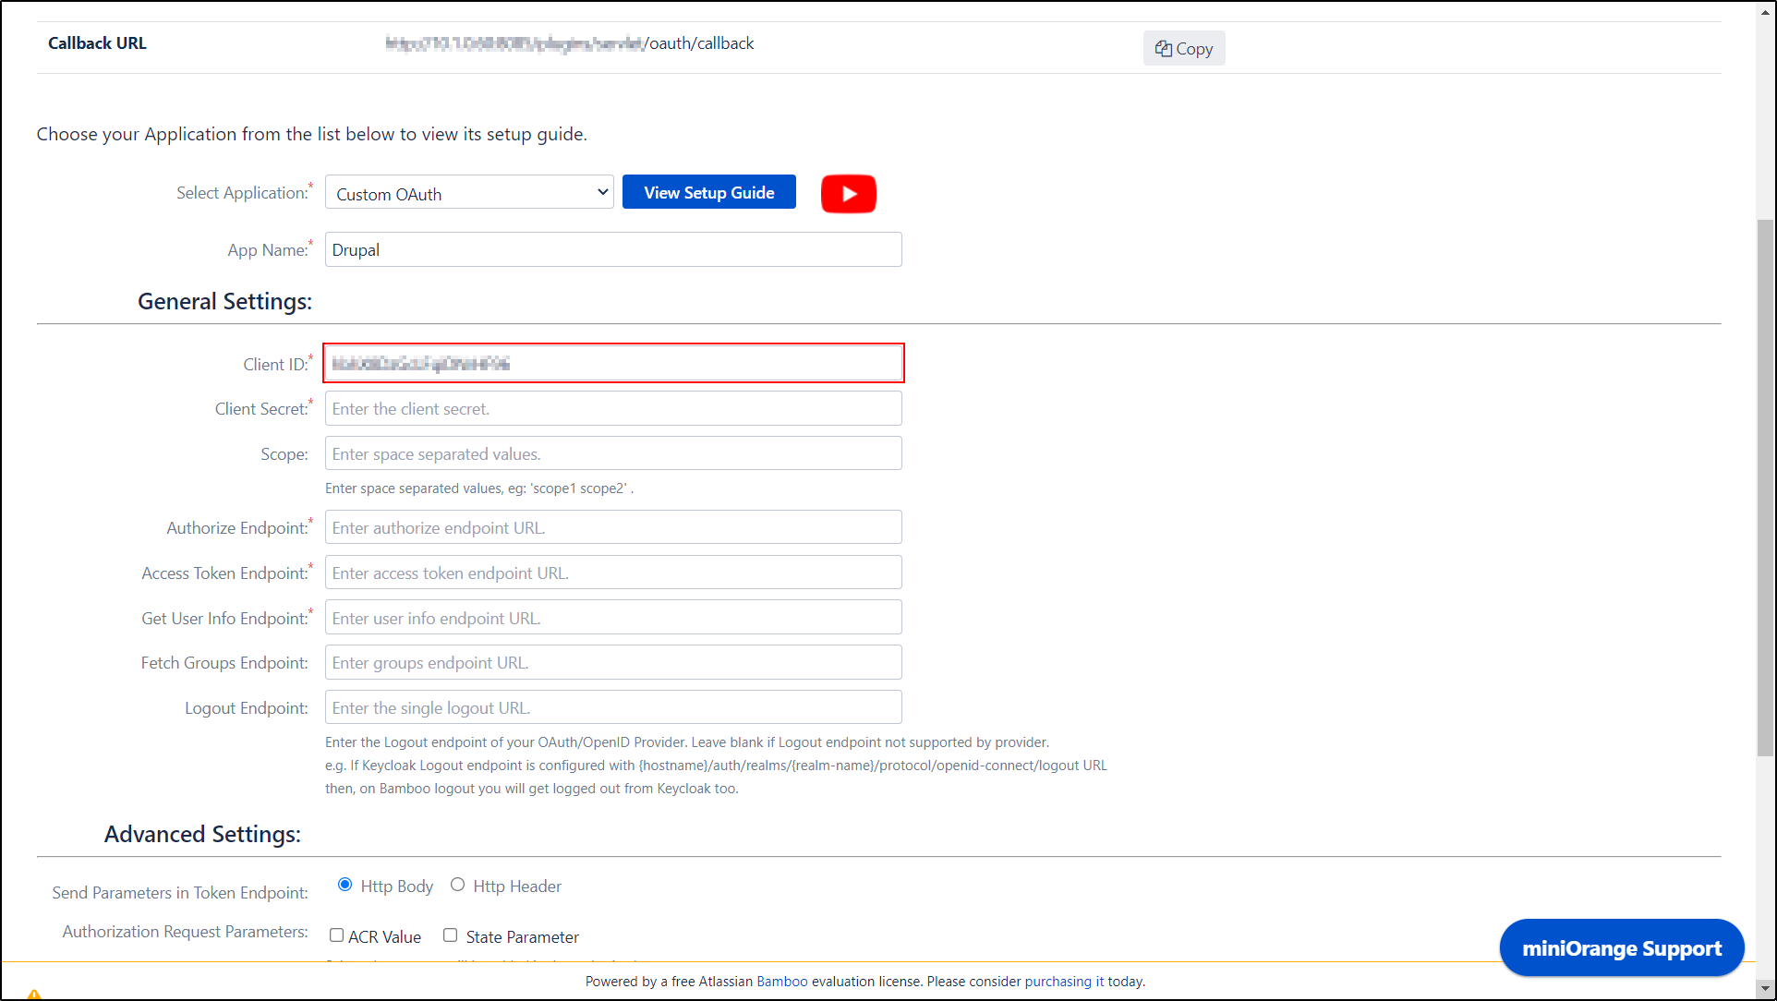Click the Logout Endpoint field
1777x1001 pixels.
coord(612,706)
